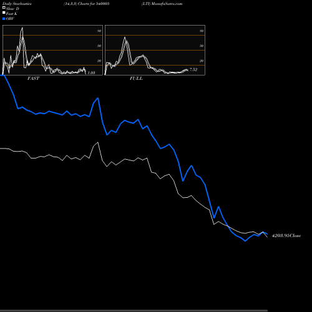The width and height of the screenshot is (312, 312).
Task: Click the 80 level label in FULL chart
Action: pyautogui.click(x=202, y=31)
